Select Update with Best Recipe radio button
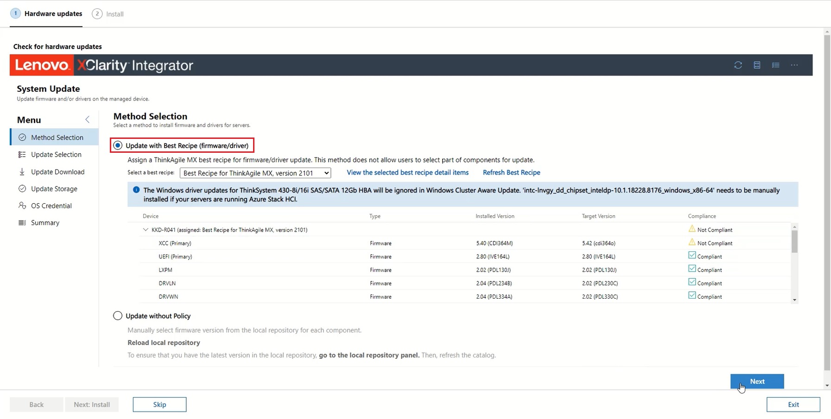Image resolution: width=831 pixels, height=419 pixels. pos(118,145)
